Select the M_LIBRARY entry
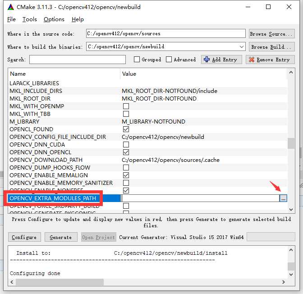 click(x=24, y=122)
